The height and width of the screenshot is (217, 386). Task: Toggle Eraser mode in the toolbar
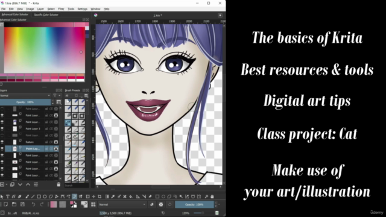click(x=152, y=204)
